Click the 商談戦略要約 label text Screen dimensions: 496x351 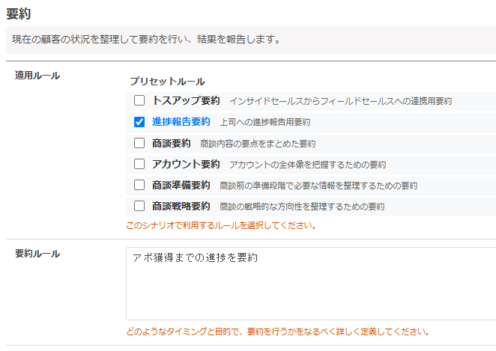(x=181, y=206)
